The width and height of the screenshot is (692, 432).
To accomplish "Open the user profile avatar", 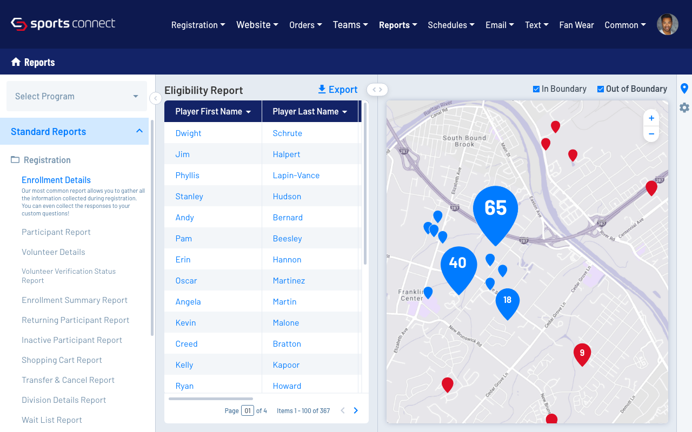I will tap(668, 25).
